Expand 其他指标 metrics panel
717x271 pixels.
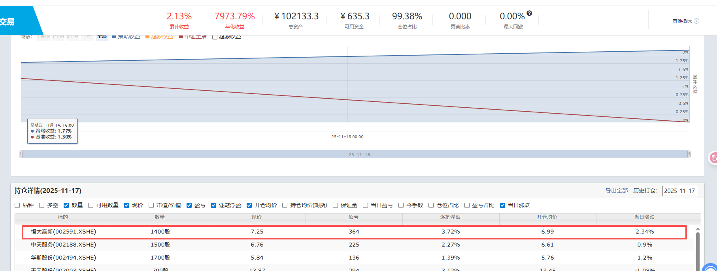pos(682,21)
